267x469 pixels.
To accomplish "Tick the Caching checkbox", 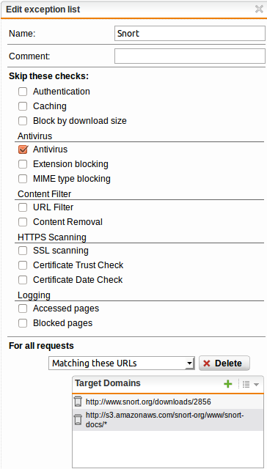I will pos(23,106).
